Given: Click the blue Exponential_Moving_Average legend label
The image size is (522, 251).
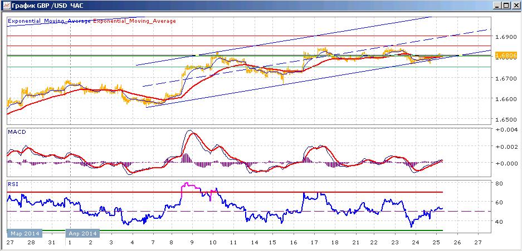Looking at the screenshot, I should pyautogui.click(x=49, y=21).
